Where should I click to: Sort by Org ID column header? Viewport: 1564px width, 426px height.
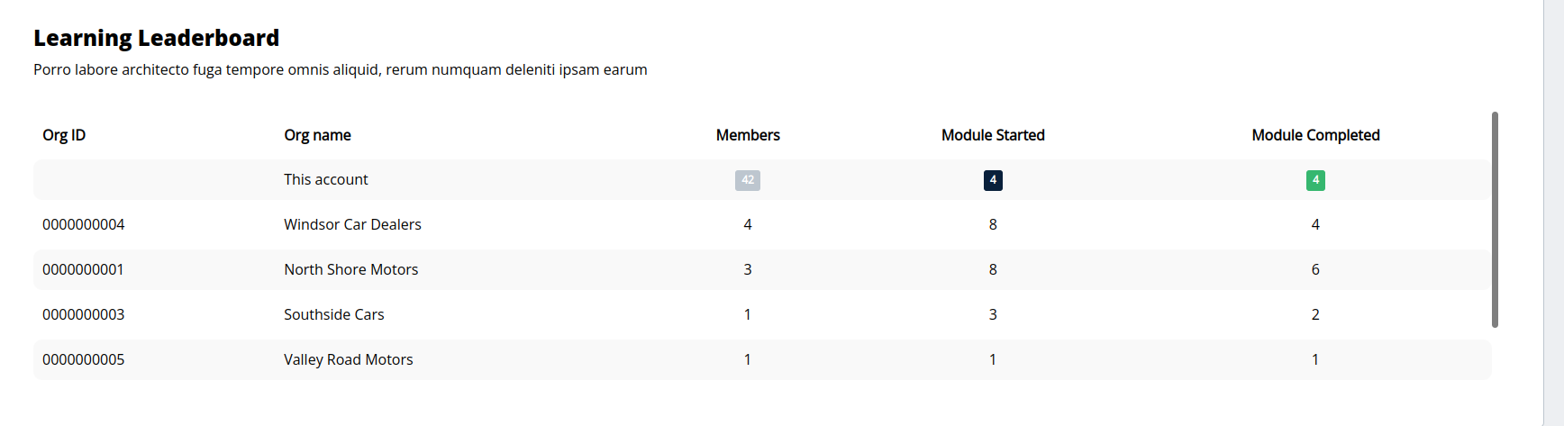[64, 135]
